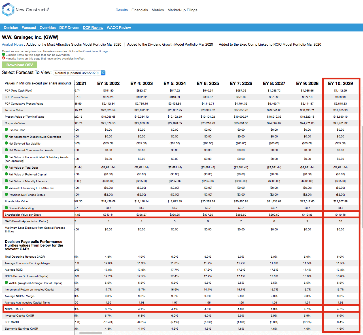Click the red active override legend marker
Viewport: 363px width, 335px height.
coord(3,58)
